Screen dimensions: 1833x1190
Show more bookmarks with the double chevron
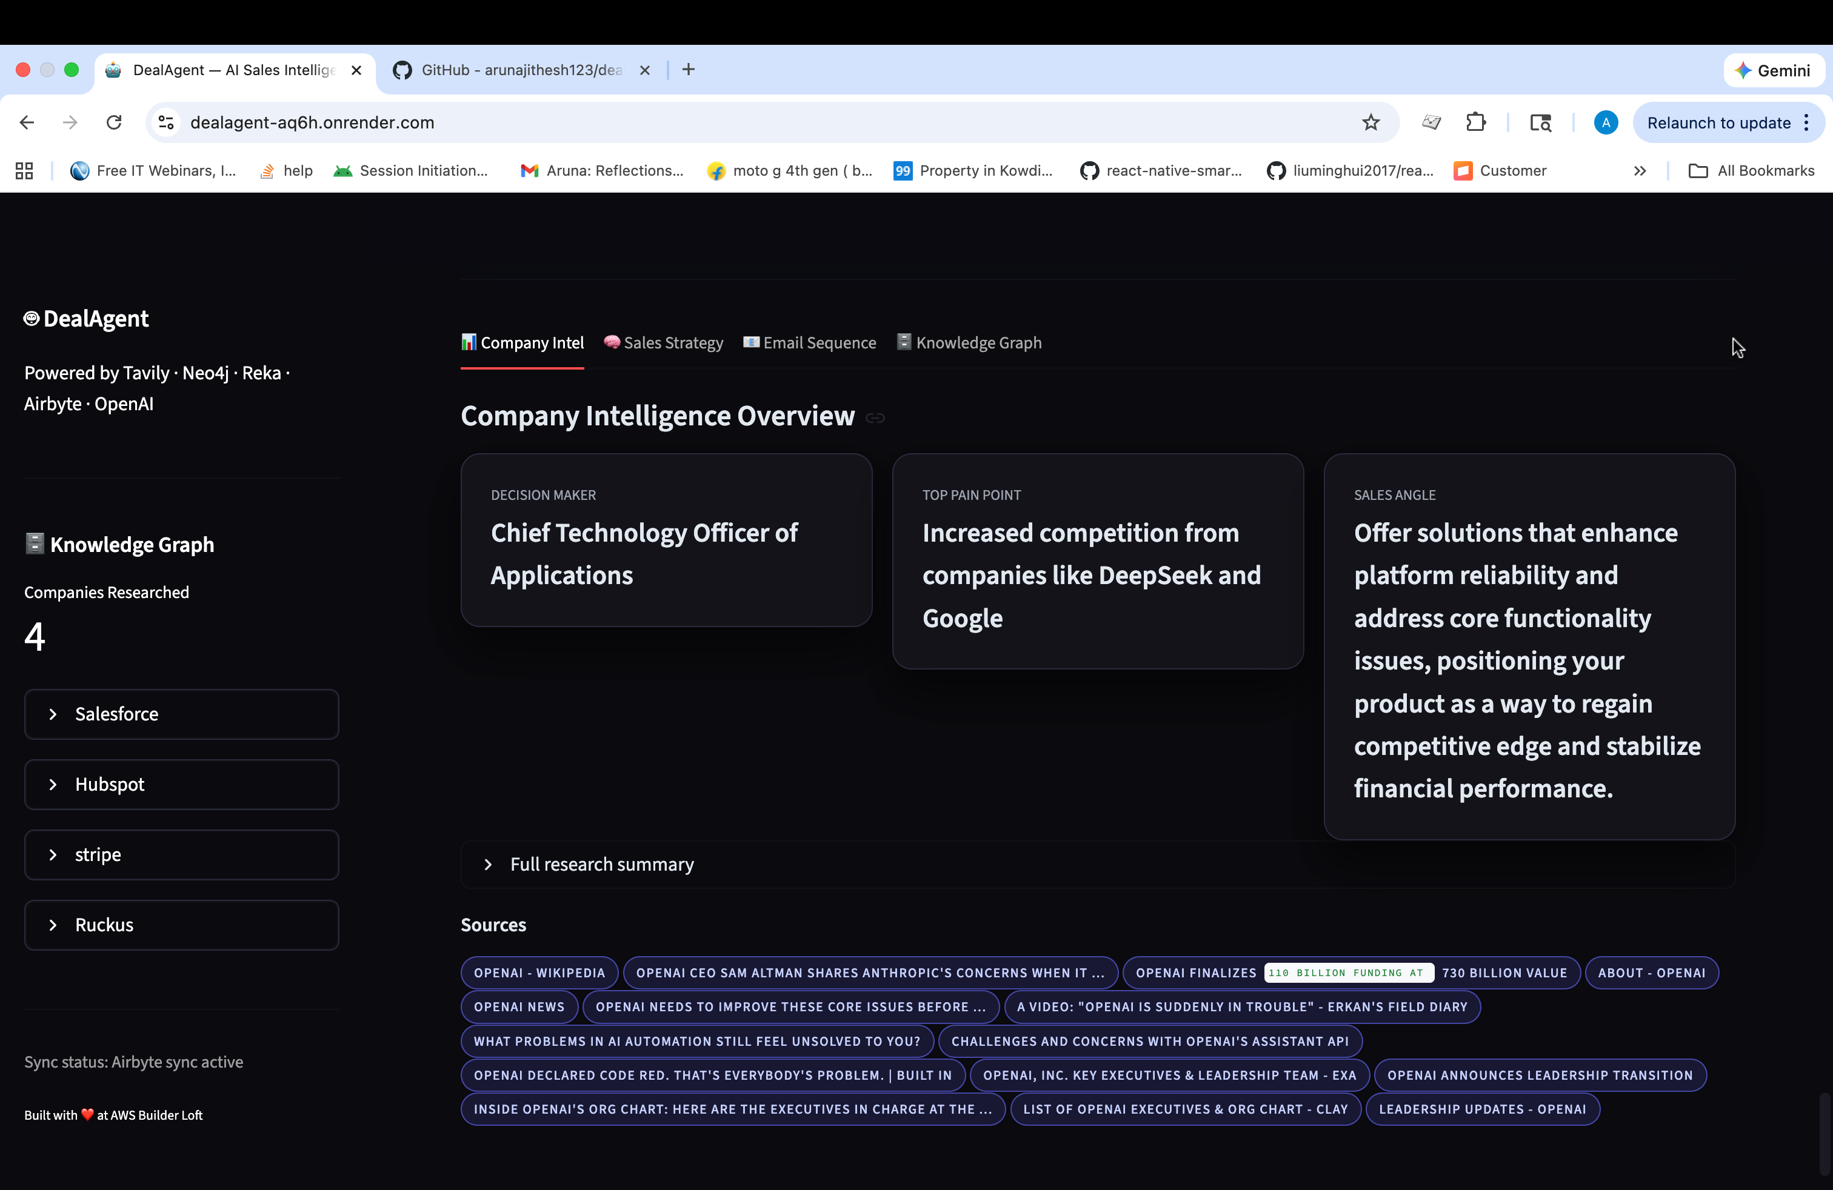coord(1640,171)
